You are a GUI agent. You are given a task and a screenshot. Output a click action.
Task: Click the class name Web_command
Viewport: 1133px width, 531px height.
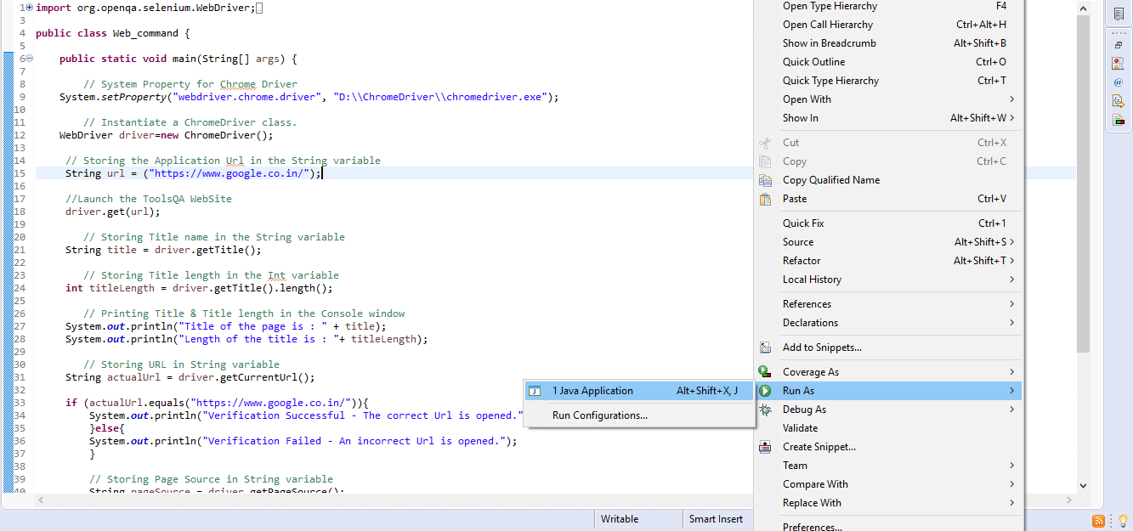pyautogui.click(x=145, y=33)
